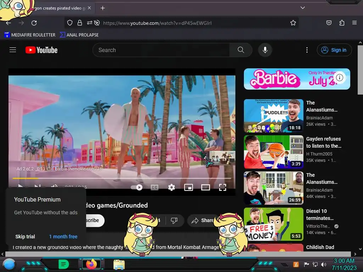Skip to the next video button
The height and width of the screenshot is (272, 363).
pyautogui.click(x=38, y=186)
